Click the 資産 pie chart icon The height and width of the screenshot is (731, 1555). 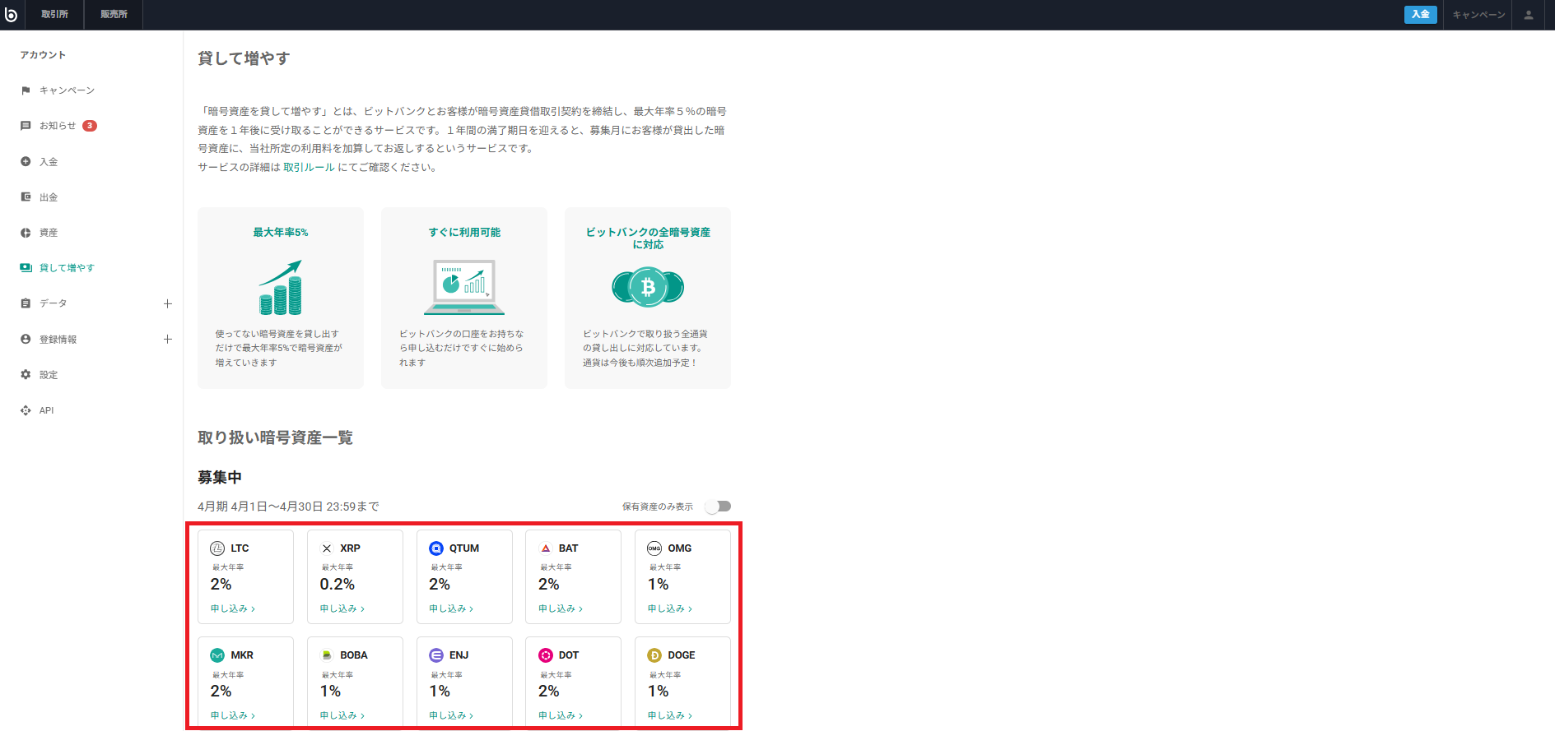(x=26, y=233)
